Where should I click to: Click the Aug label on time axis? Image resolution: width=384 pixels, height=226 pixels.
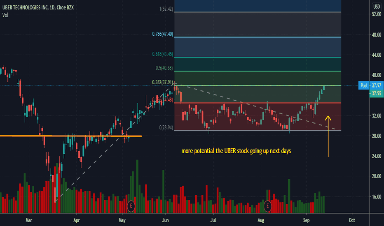(261, 220)
